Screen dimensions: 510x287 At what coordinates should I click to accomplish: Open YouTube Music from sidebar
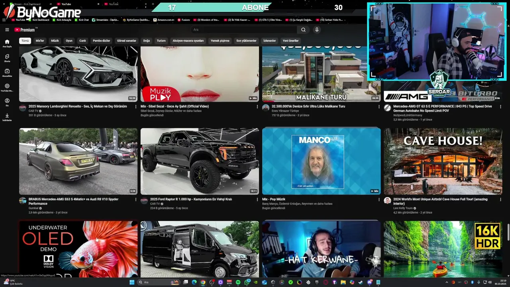tap(7, 87)
